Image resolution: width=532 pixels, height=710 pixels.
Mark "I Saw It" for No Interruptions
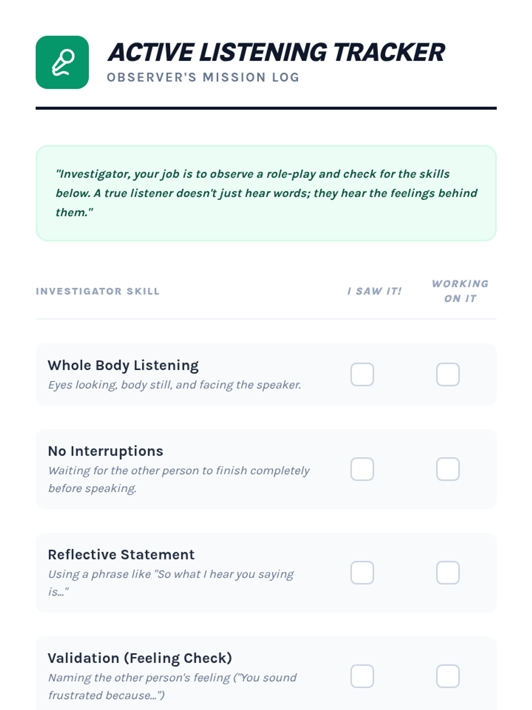click(x=362, y=469)
